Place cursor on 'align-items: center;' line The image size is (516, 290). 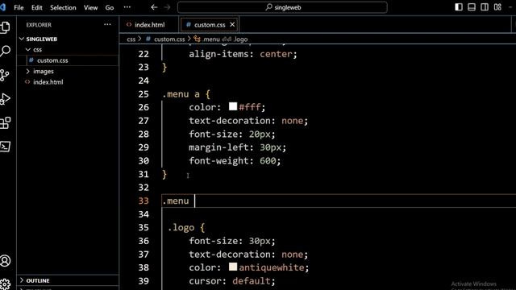coord(243,54)
